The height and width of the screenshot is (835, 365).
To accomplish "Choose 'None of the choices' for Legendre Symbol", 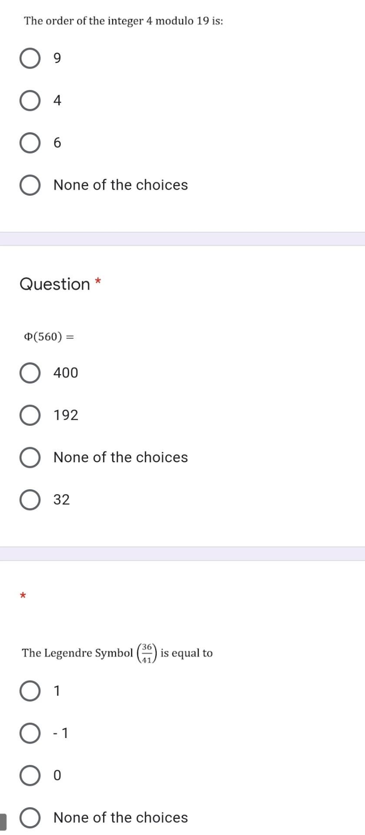I will 29,818.
